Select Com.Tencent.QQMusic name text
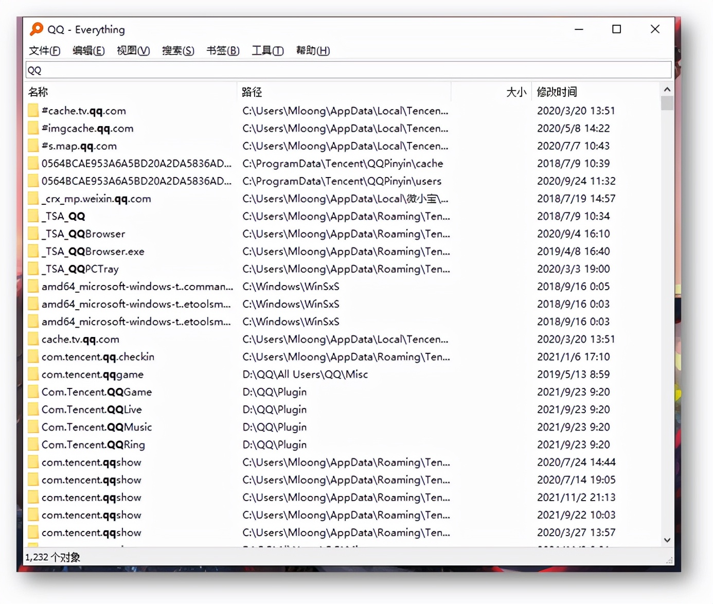 (97, 427)
